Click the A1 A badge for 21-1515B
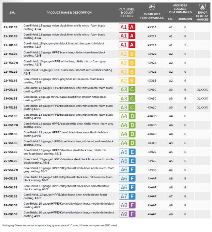212x232 pixels. tap(127, 27)
